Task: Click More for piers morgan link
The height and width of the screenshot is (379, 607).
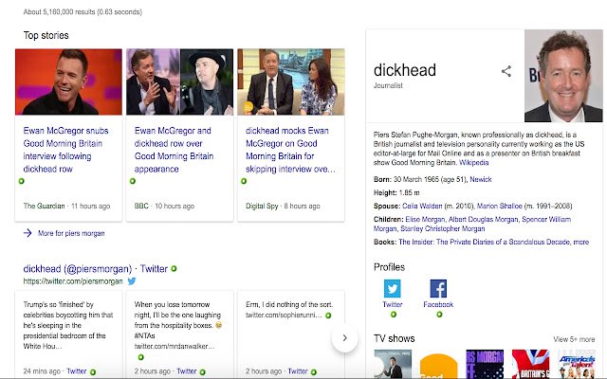Action: click(x=71, y=233)
